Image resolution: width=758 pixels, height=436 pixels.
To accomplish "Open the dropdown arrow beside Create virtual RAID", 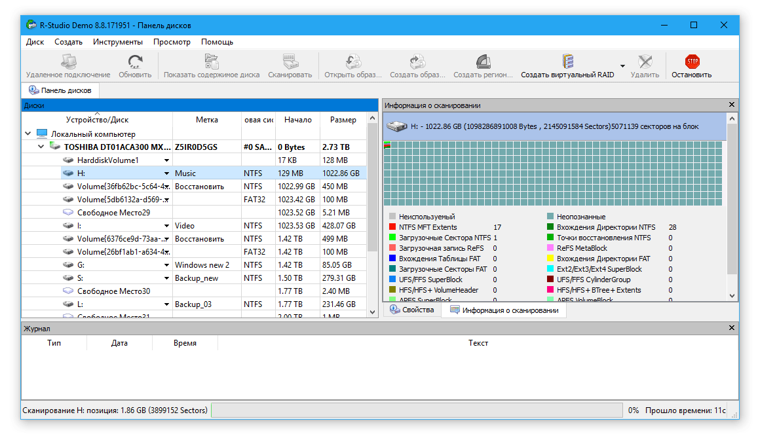I will point(622,66).
